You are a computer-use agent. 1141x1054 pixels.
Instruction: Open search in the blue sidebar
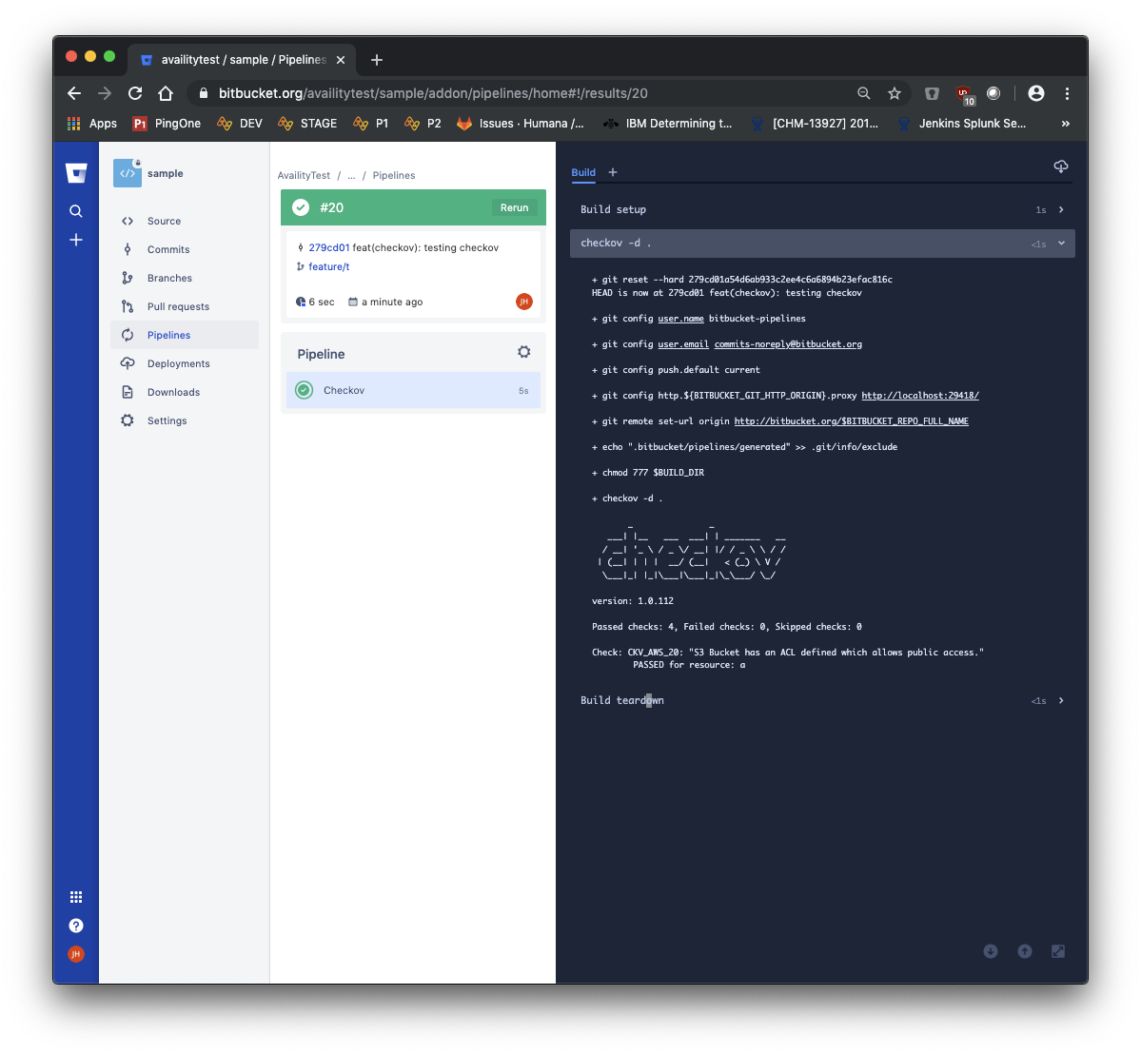[x=76, y=211]
